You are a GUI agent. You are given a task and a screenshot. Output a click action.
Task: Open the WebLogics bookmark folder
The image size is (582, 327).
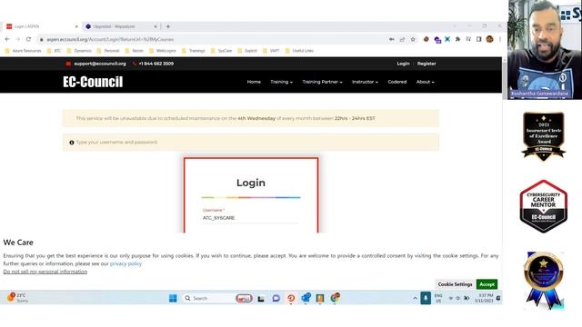(x=163, y=51)
